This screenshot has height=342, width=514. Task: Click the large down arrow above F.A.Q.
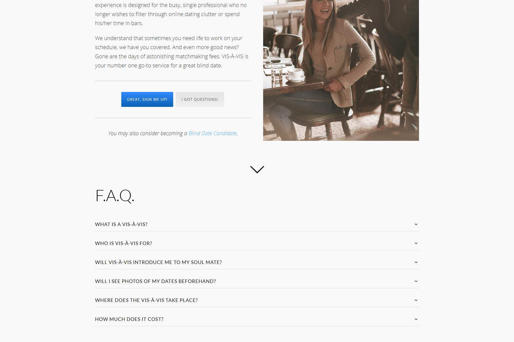coord(257,169)
